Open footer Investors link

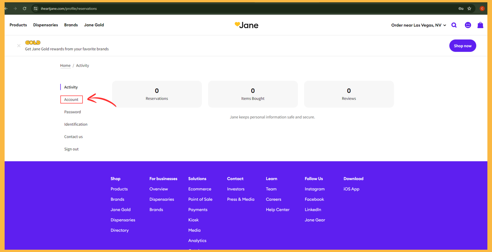coord(236,189)
